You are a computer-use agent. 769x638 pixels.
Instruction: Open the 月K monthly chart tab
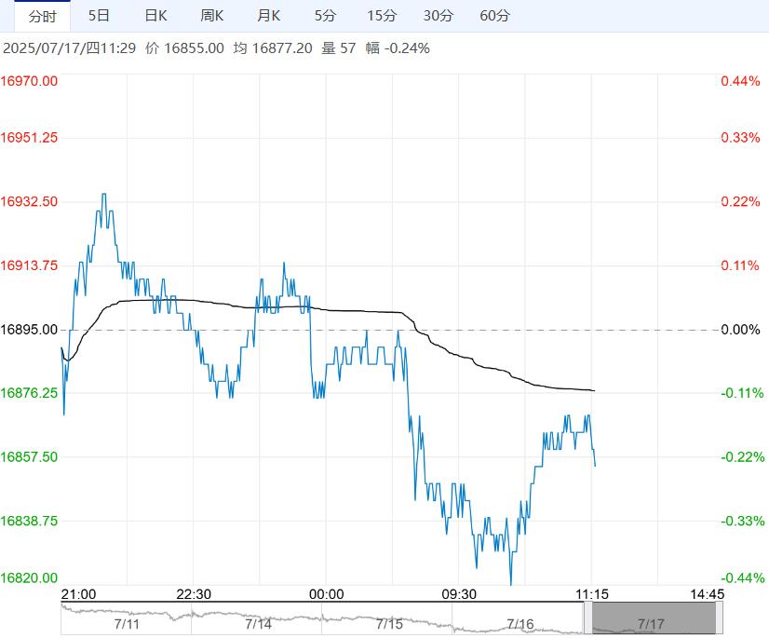coord(268,16)
